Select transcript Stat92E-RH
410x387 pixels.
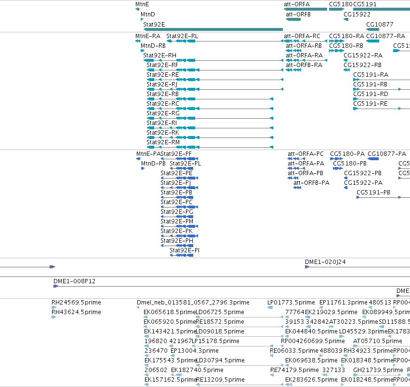pos(213,60)
